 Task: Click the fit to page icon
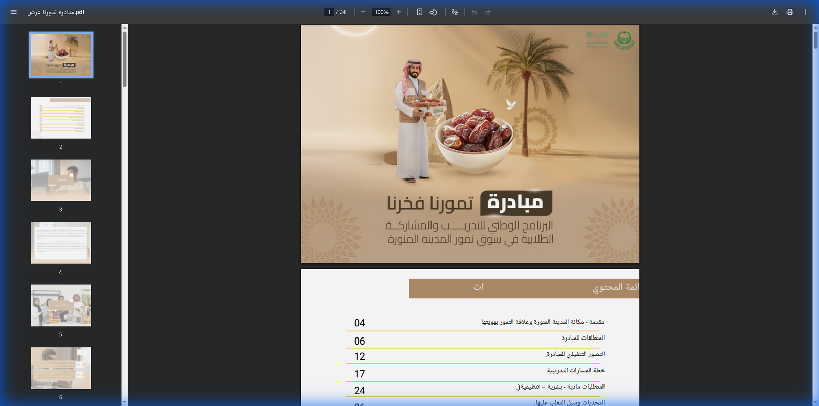pos(420,12)
